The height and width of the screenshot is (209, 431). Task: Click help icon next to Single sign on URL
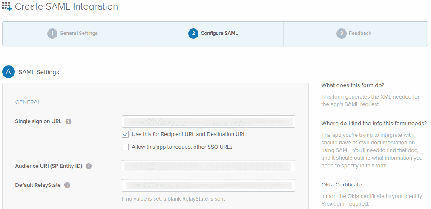click(x=69, y=121)
